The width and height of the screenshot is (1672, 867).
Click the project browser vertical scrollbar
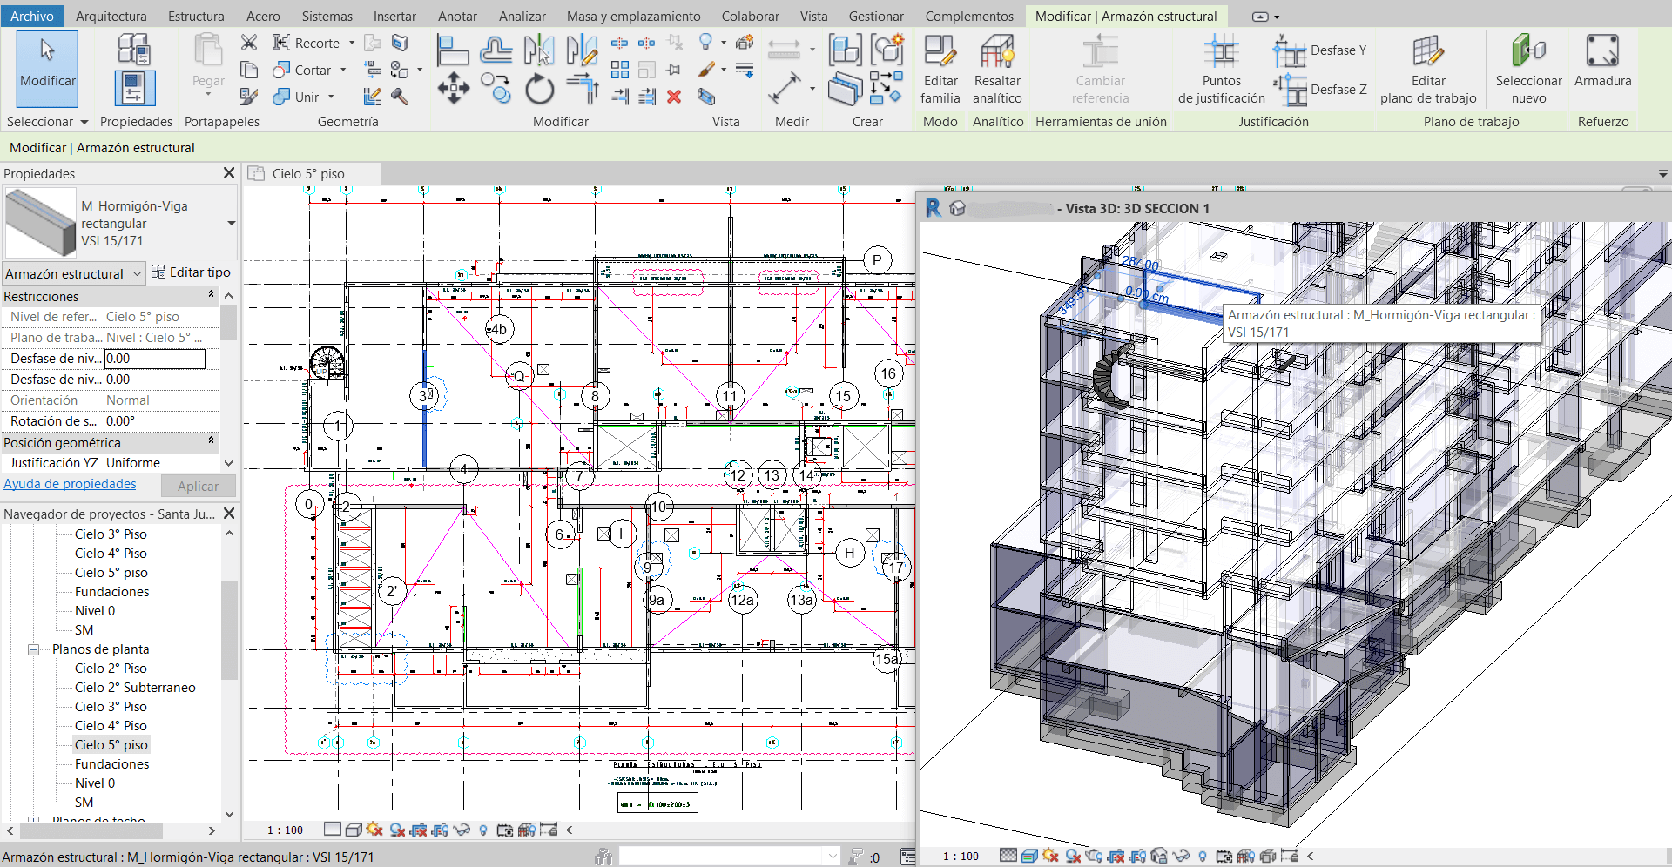pos(229,631)
